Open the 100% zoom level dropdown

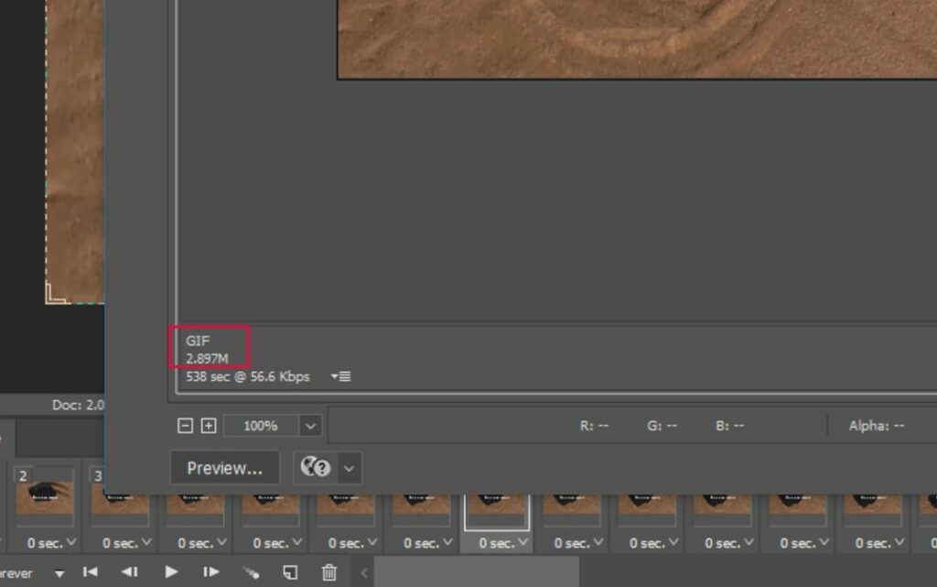[311, 426]
